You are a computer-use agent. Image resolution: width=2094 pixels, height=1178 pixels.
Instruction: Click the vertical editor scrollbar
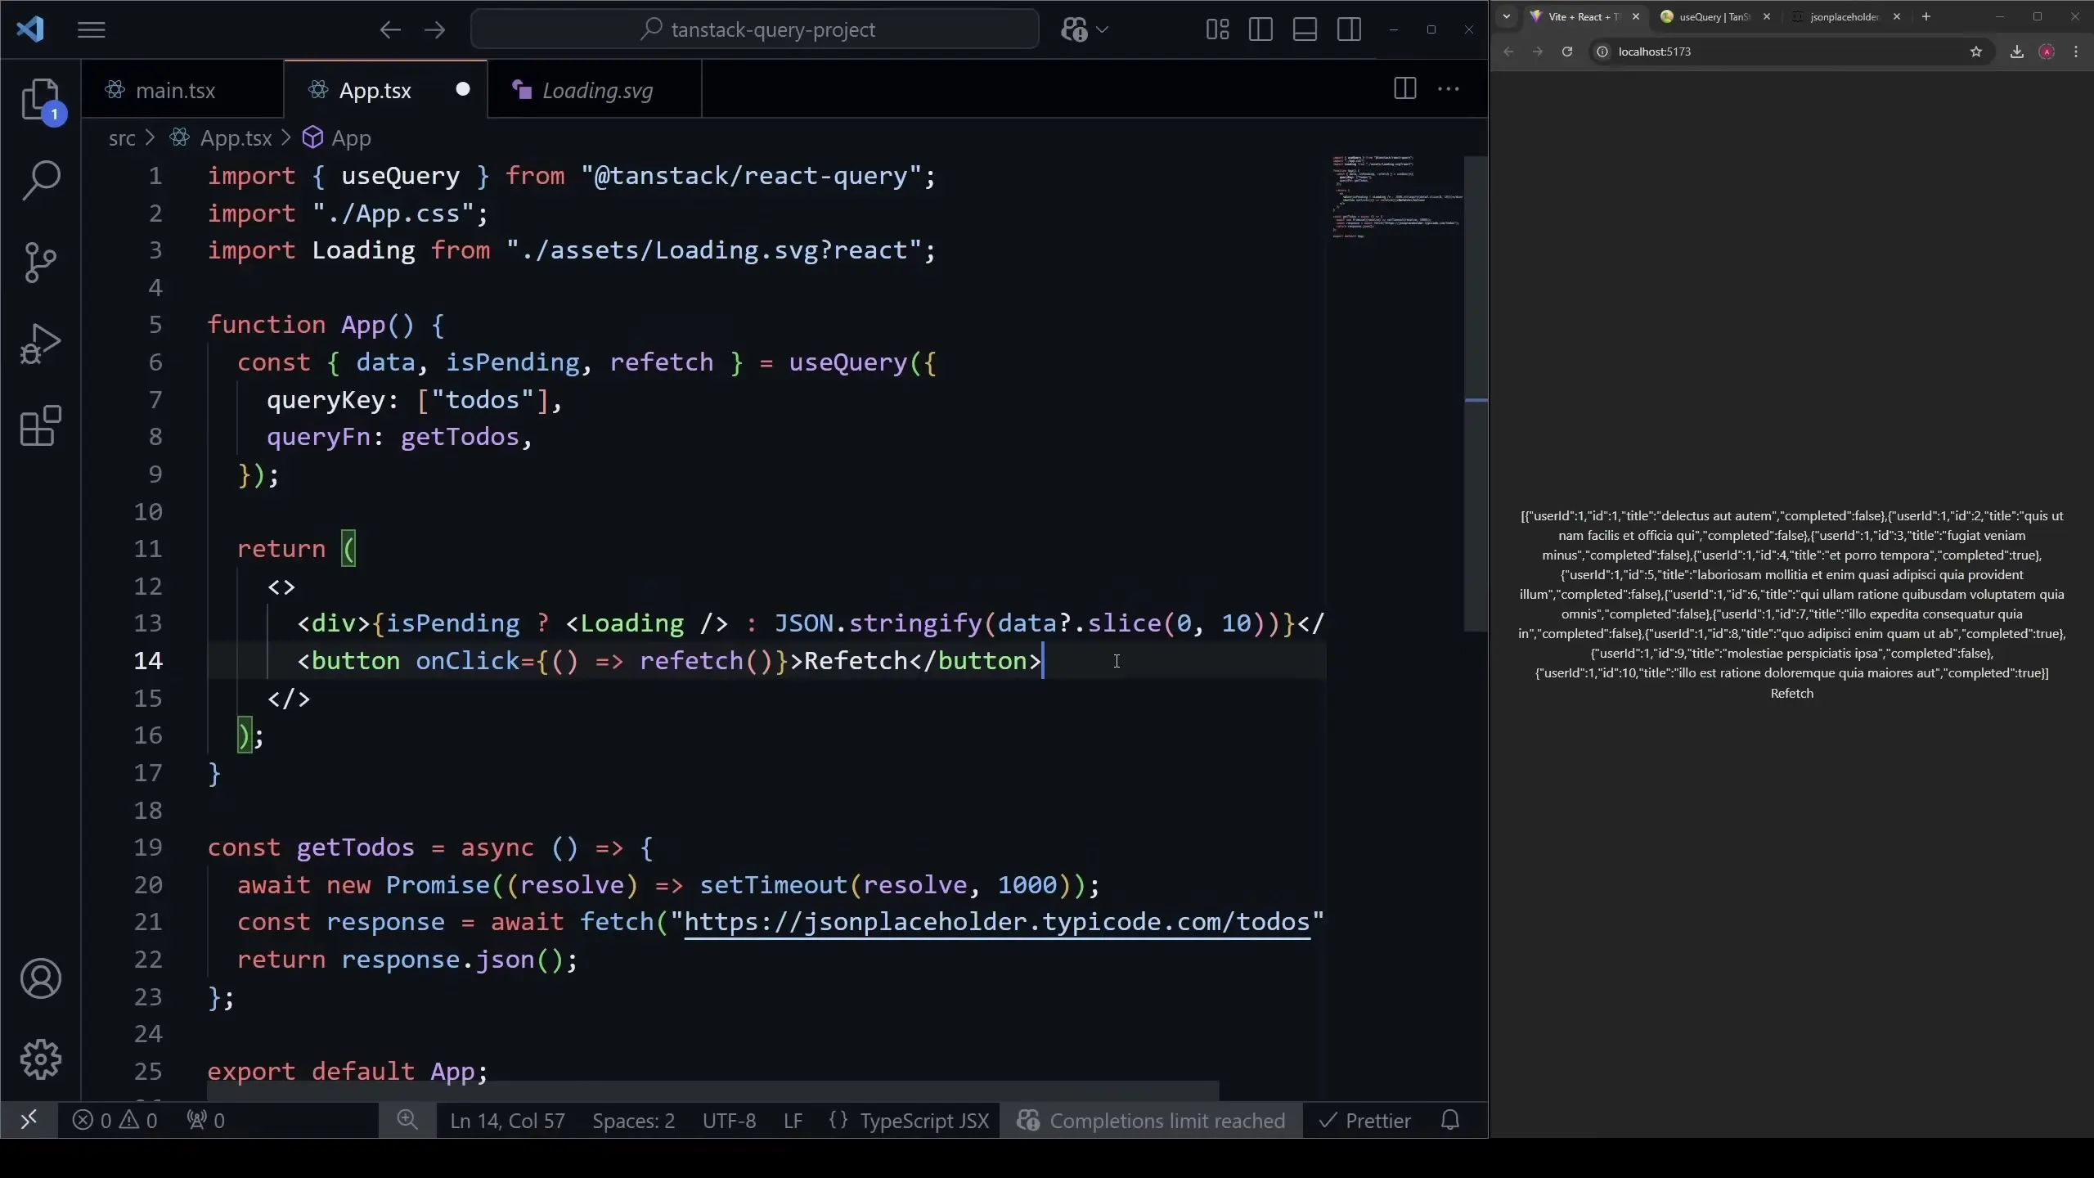click(x=1476, y=393)
